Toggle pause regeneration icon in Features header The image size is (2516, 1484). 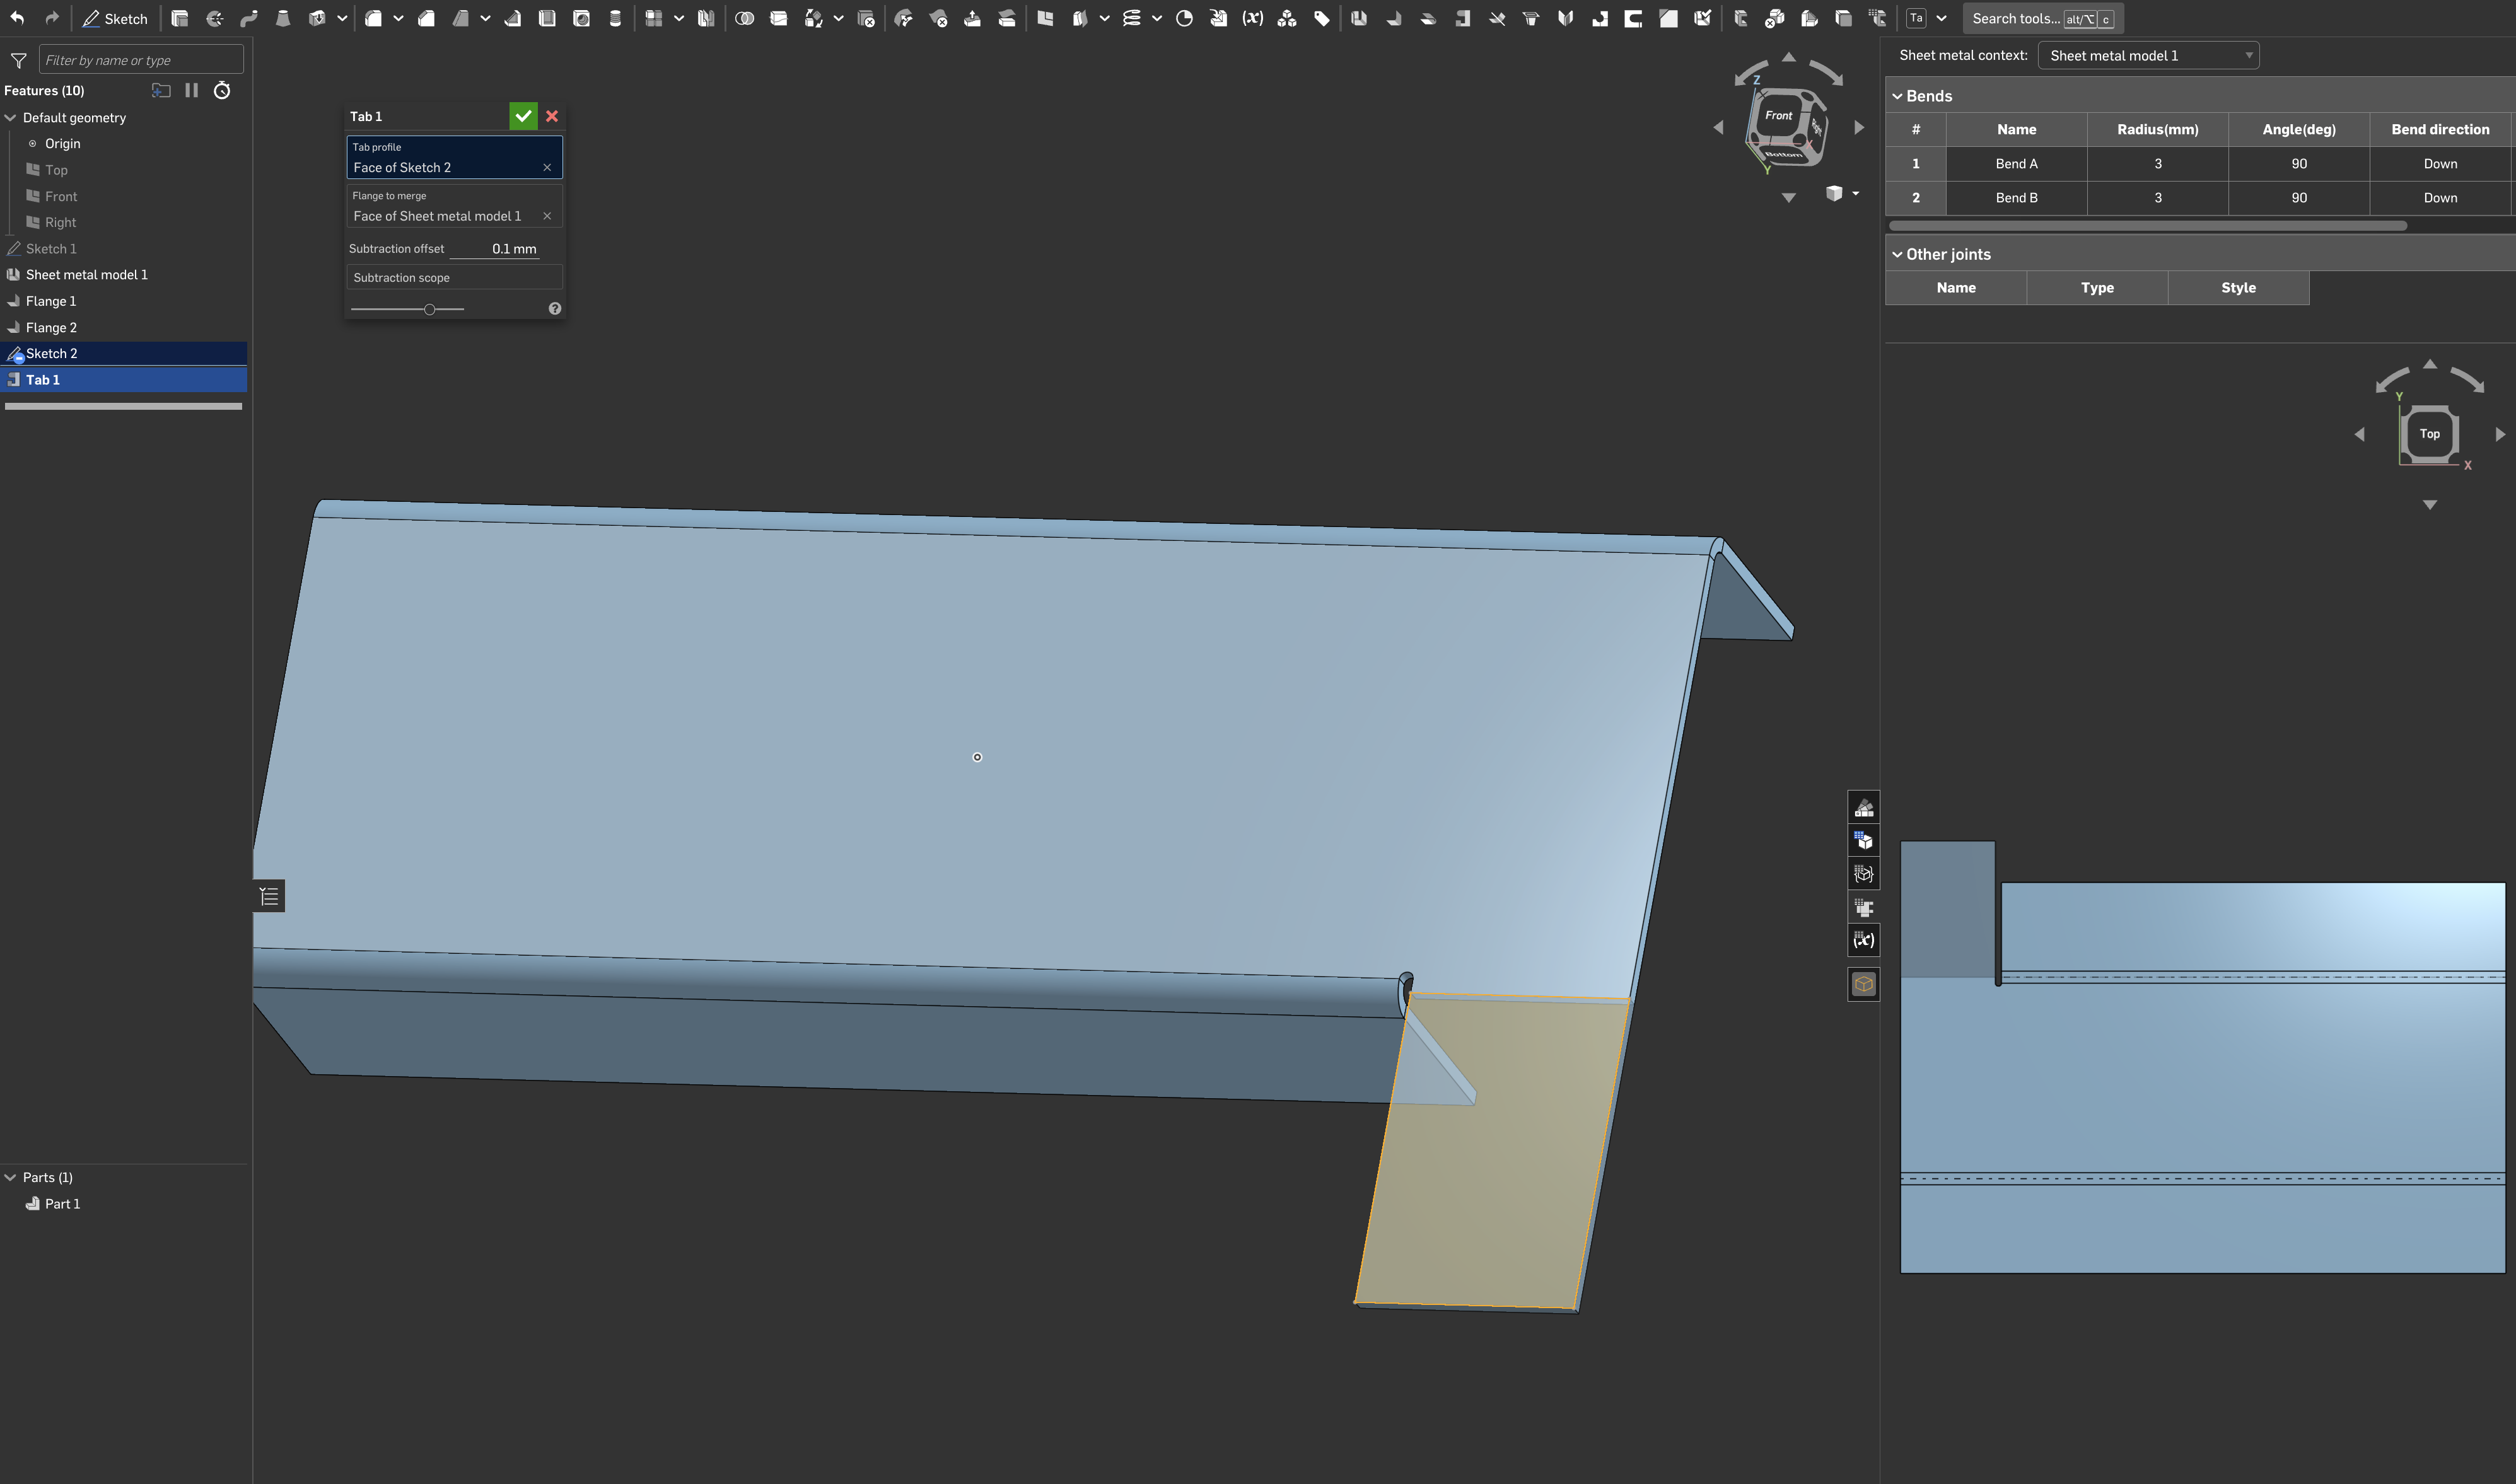pos(192,90)
